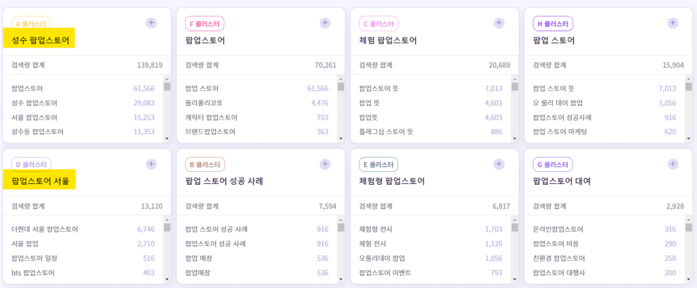Select the H 클러스터 tag badge
Screen dimensions: 697x288
pyautogui.click(x=553, y=24)
